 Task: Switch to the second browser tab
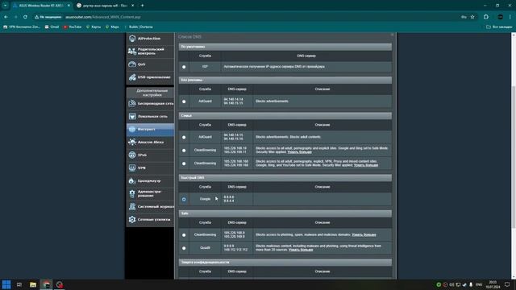click(x=106, y=6)
